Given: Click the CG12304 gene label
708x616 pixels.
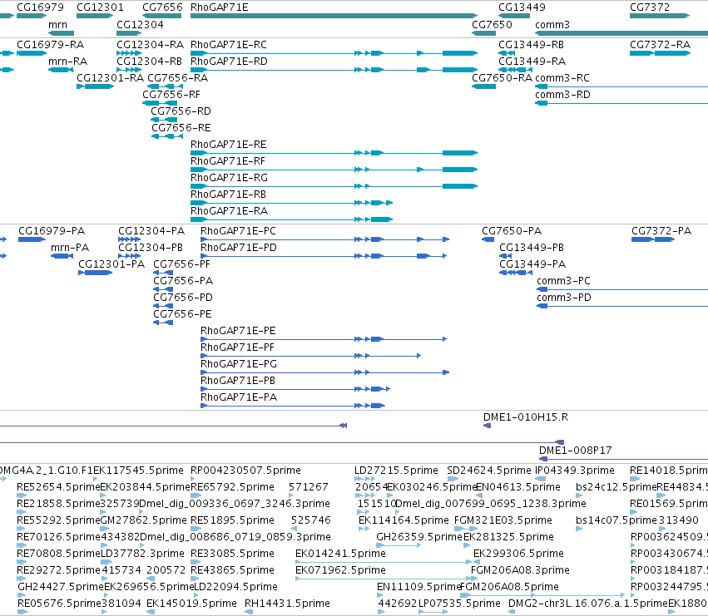Looking at the screenshot, I should point(140,24).
